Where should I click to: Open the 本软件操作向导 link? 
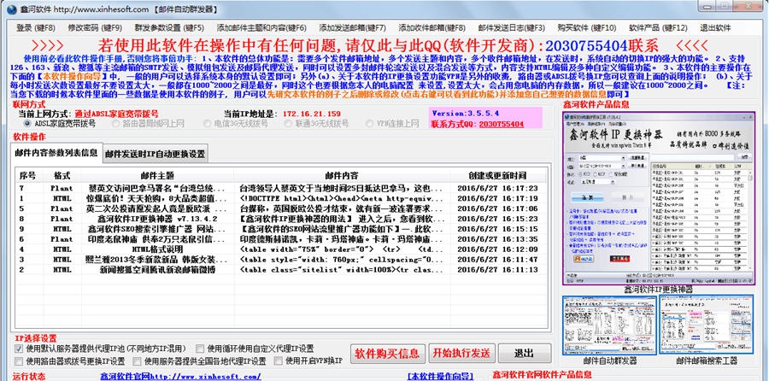pos(440,377)
